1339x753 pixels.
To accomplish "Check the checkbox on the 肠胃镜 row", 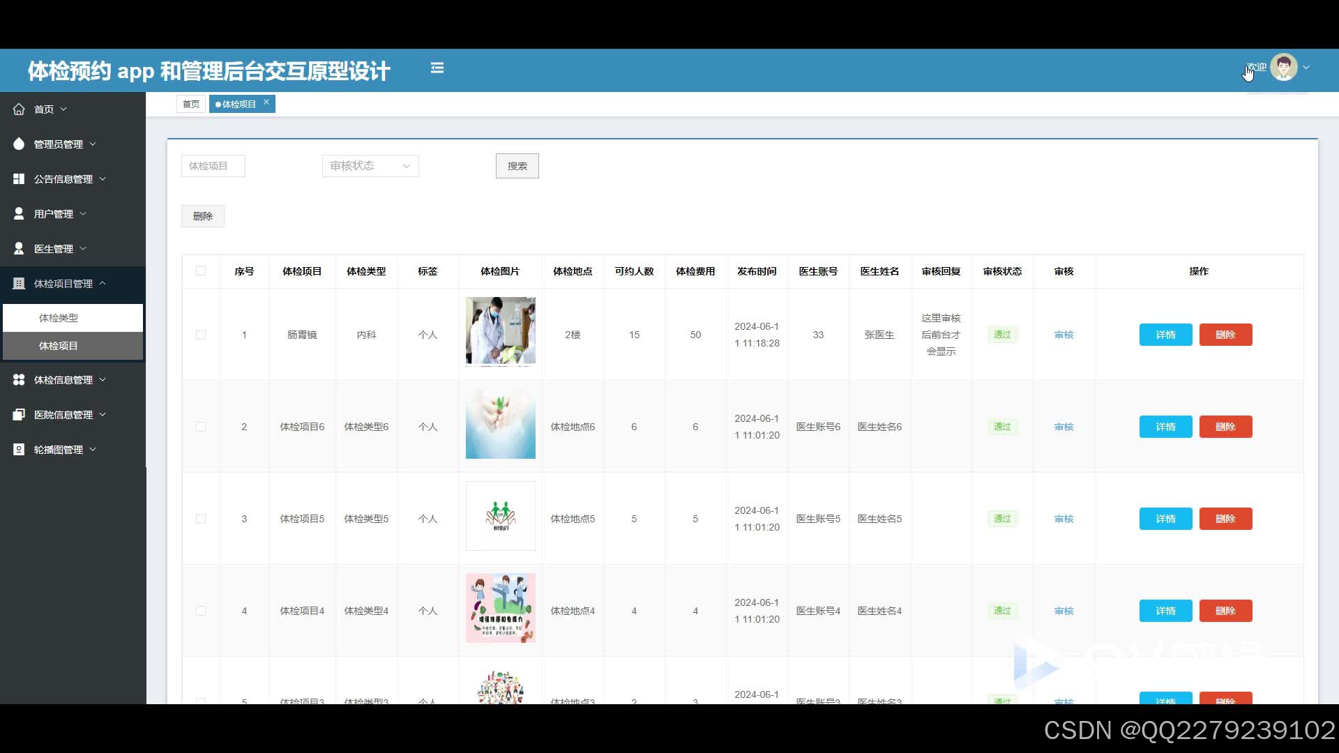I will pos(201,335).
